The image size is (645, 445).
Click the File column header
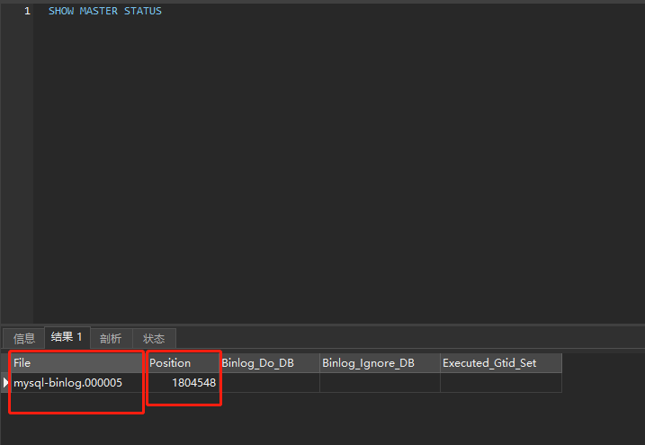(76, 363)
